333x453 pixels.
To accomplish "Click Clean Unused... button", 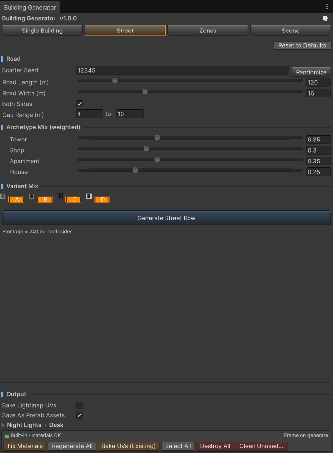I will pos(261,446).
